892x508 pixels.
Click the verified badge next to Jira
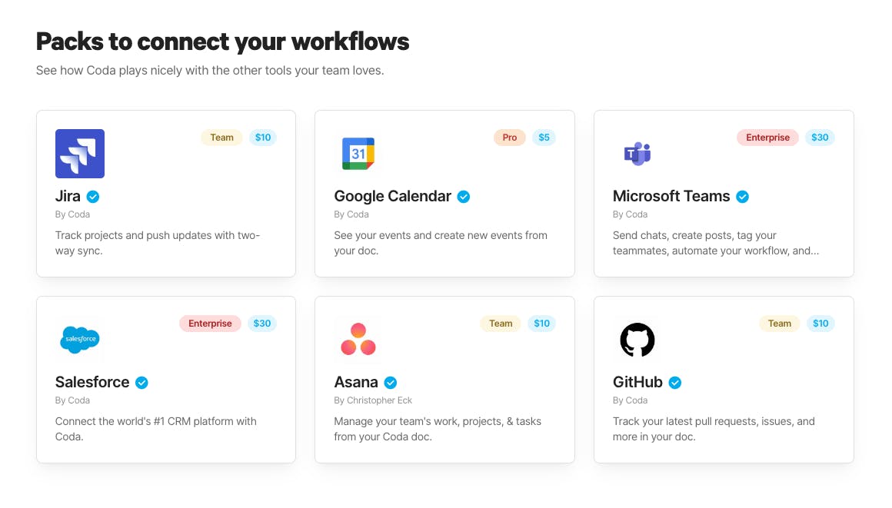point(93,196)
